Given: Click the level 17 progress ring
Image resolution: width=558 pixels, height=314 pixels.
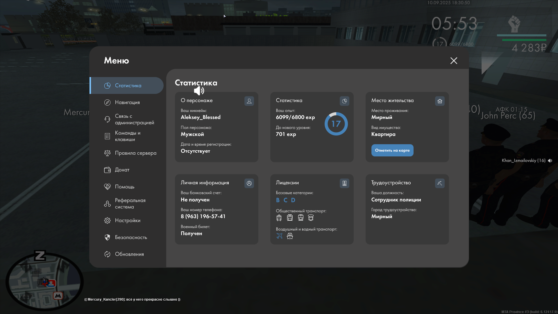Looking at the screenshot, I should [336, 124].
